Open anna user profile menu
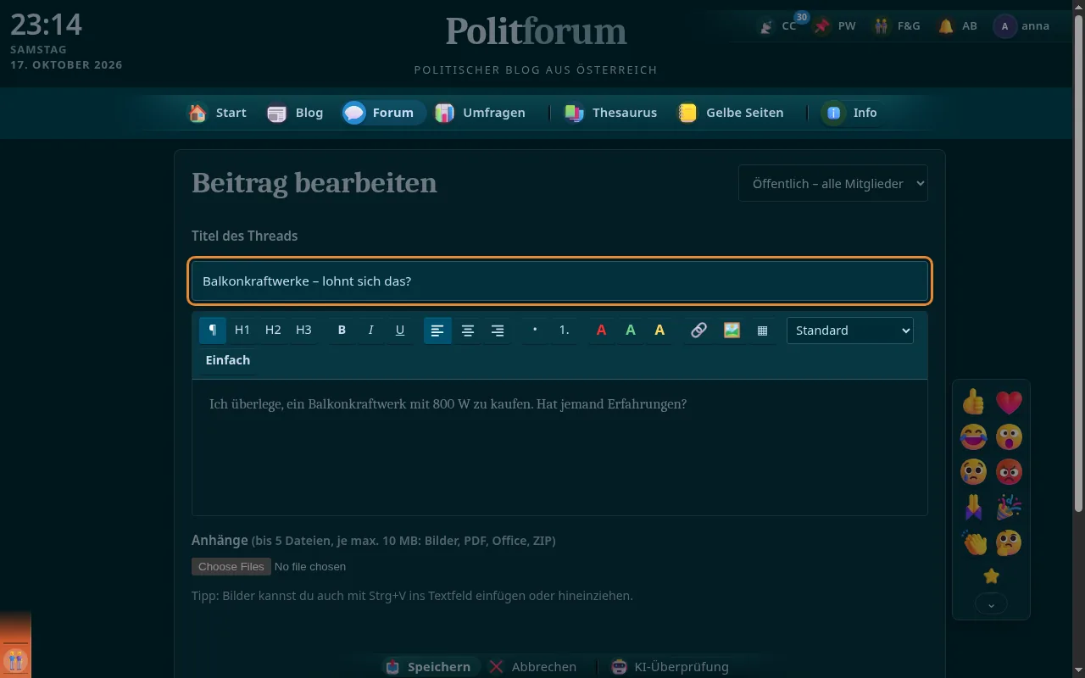This screenshot has height=678, width=1085. coord(1022,26)
